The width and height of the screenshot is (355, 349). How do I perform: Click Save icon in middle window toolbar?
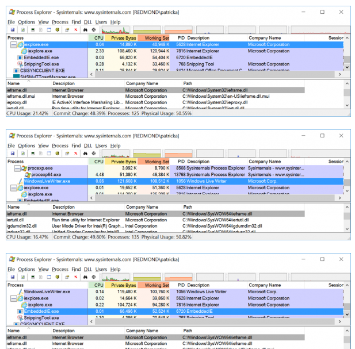[x=13, y=154]
